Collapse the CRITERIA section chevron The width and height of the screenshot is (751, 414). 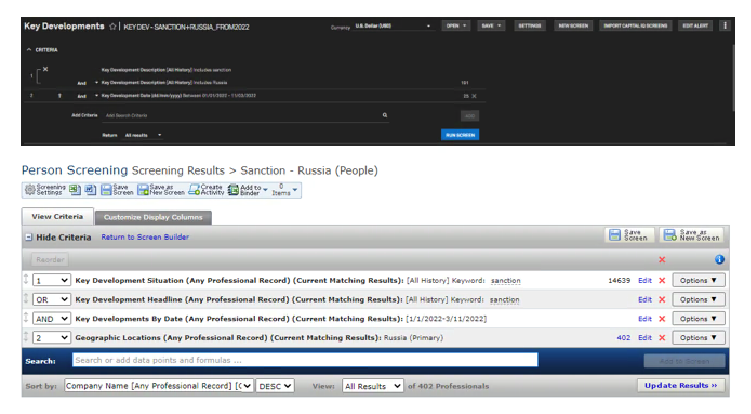coord(29,50)
